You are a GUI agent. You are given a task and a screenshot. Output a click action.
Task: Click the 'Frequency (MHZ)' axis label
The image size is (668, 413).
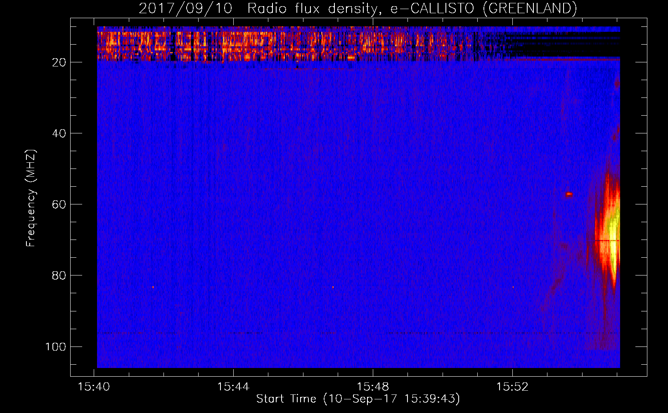pos(31,198)
